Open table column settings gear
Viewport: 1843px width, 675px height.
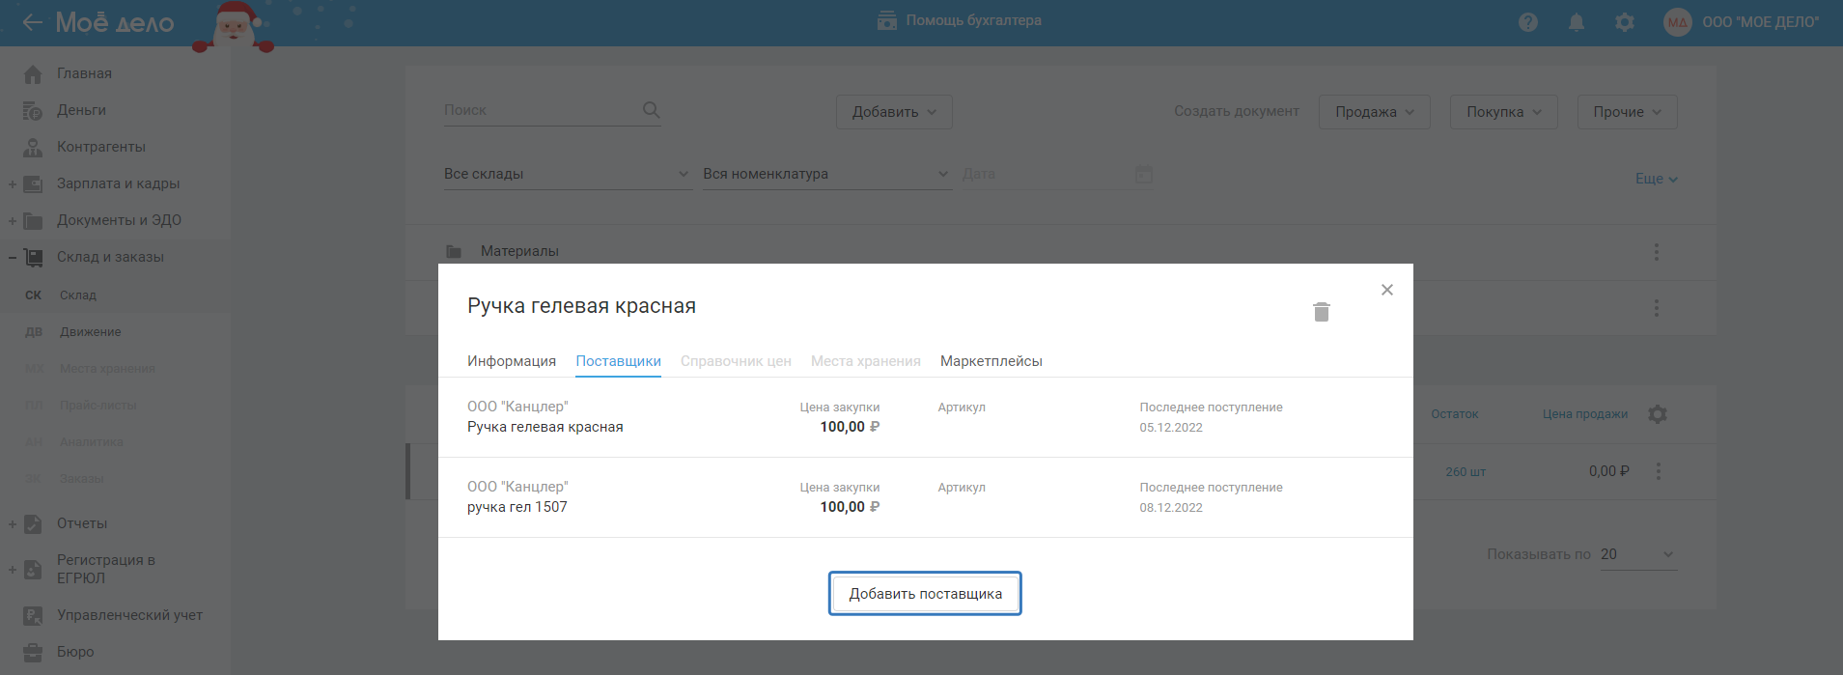(x=1658, y=414)
